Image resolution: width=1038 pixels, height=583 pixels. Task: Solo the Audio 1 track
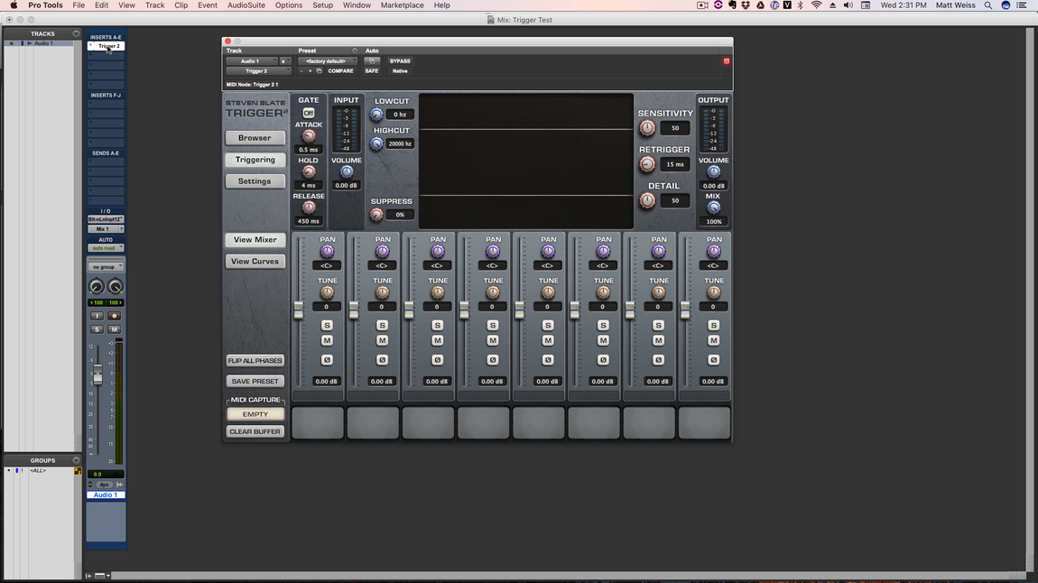[x=97, y=329]
